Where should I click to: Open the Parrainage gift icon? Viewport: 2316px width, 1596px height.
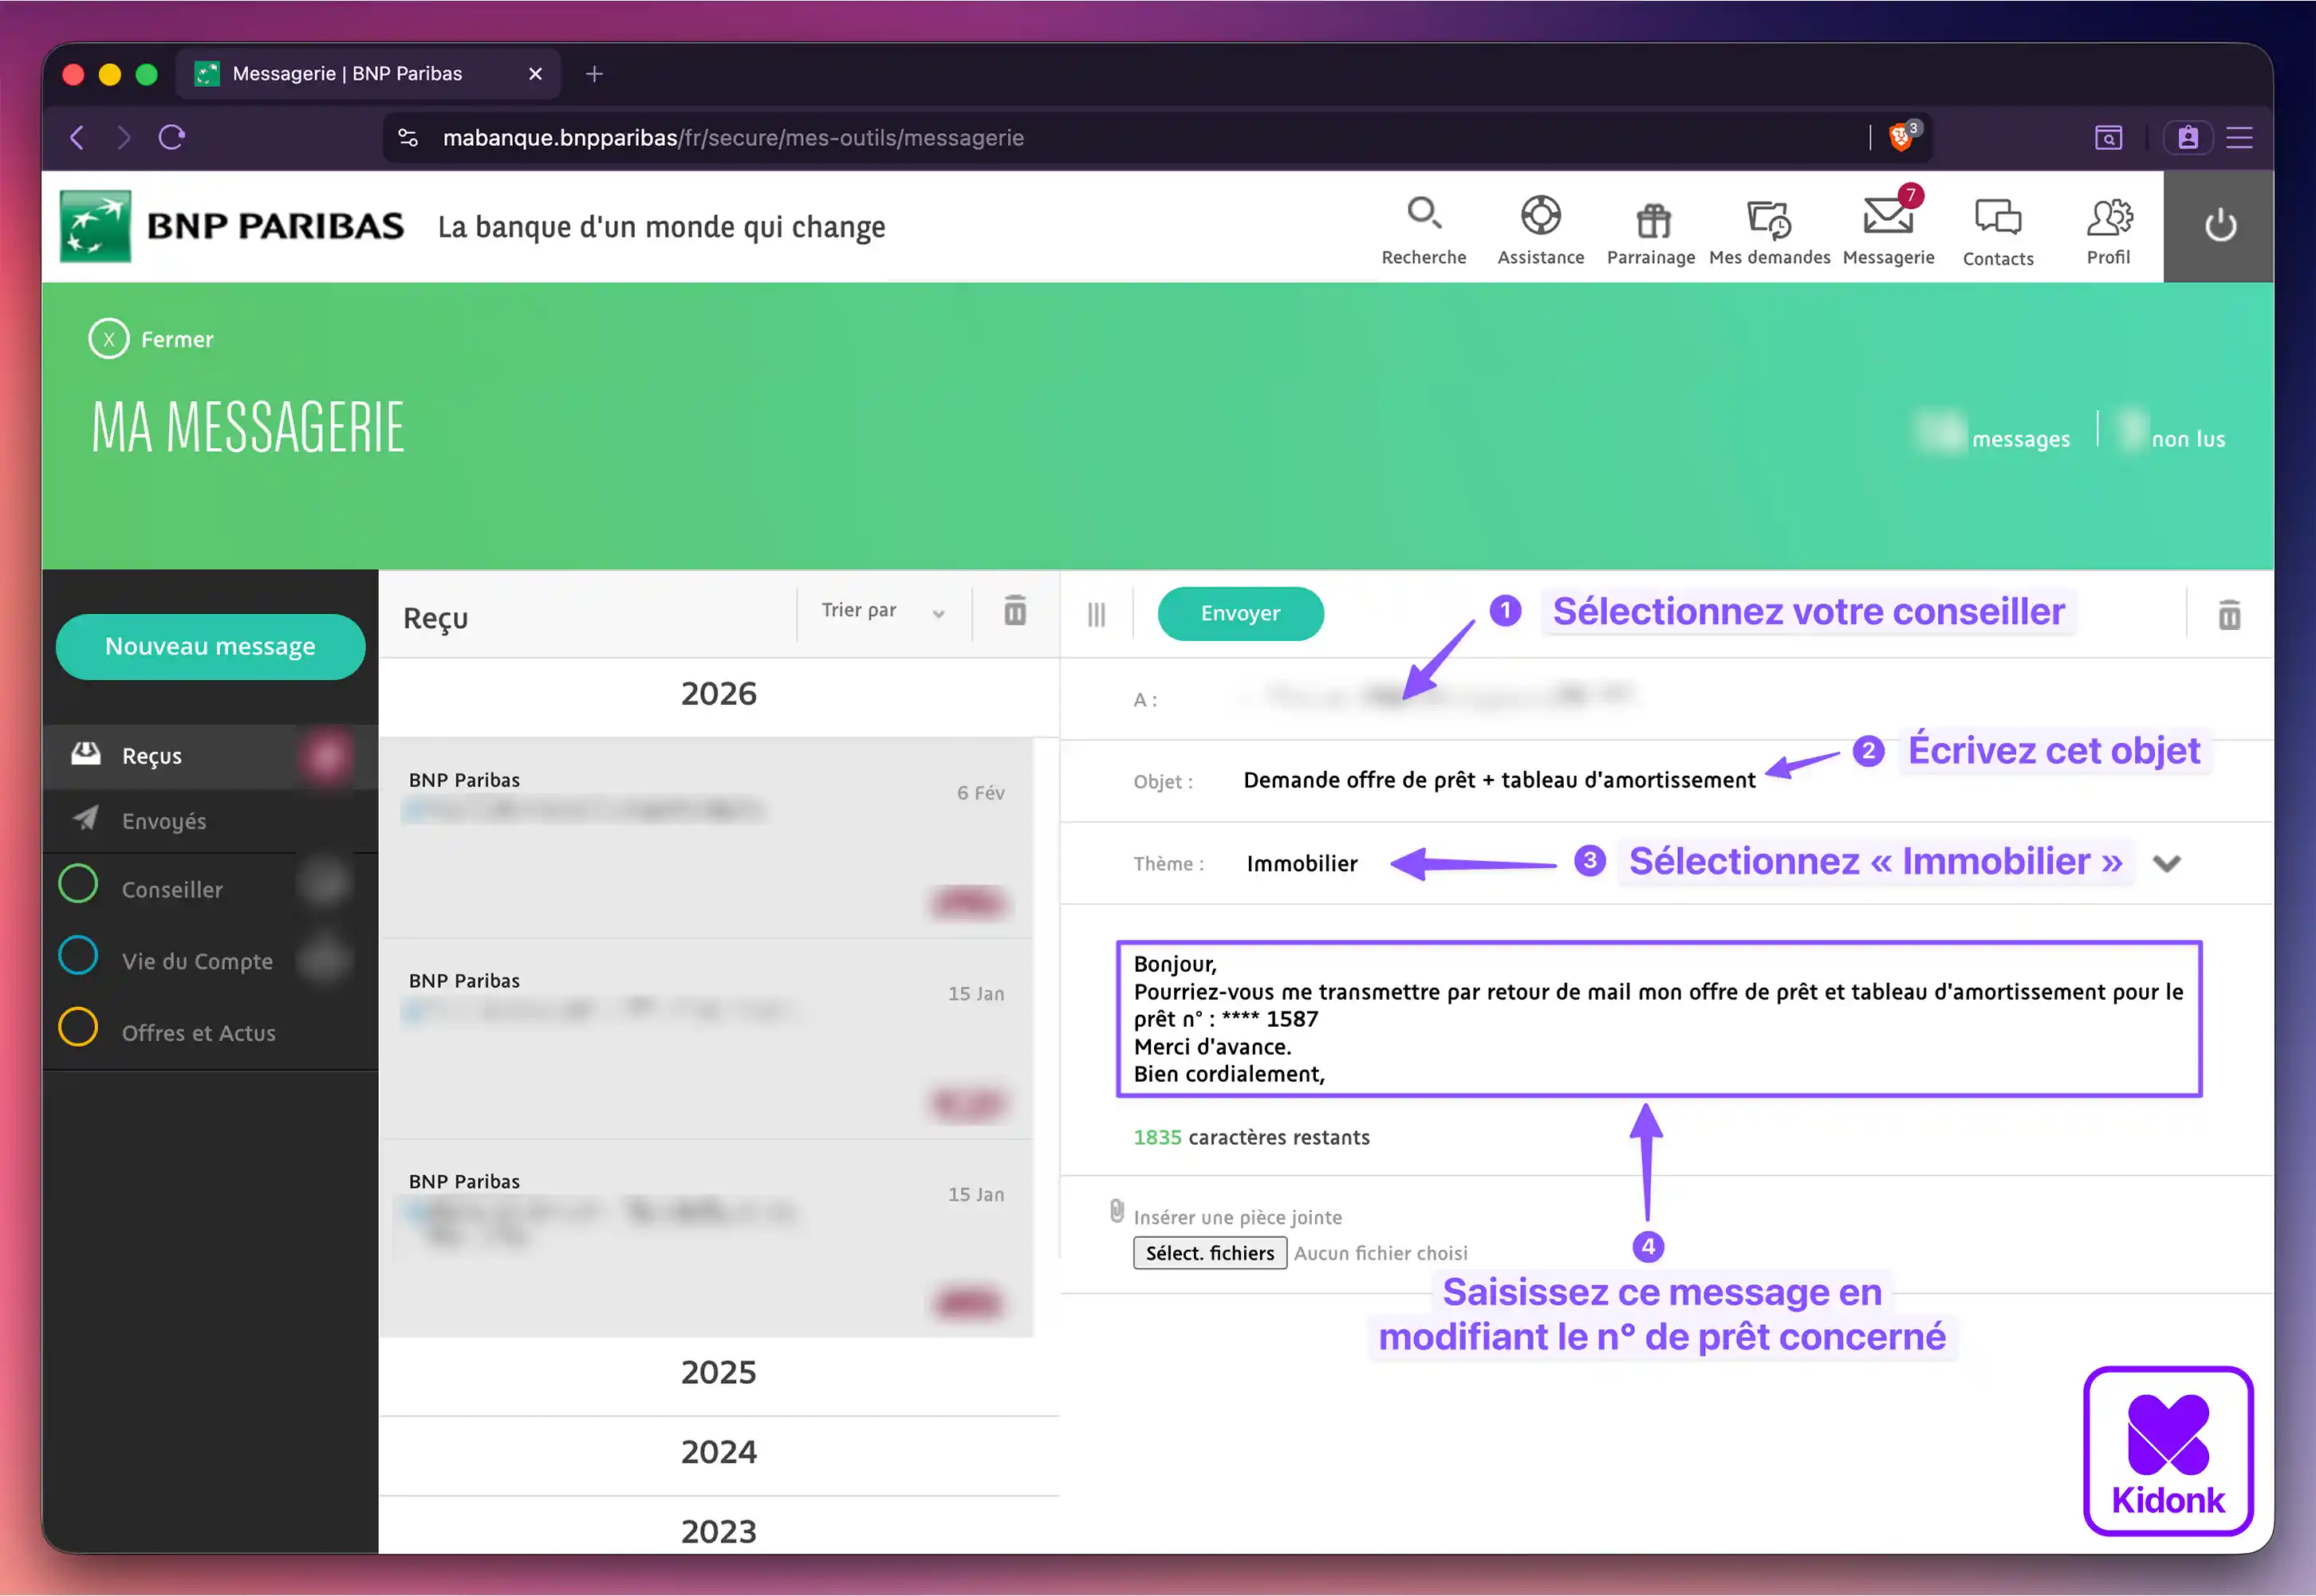coord(1652,220)
